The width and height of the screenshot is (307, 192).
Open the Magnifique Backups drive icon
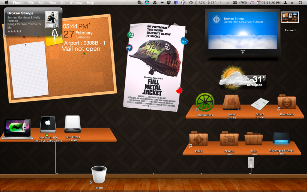coord(281,138)
